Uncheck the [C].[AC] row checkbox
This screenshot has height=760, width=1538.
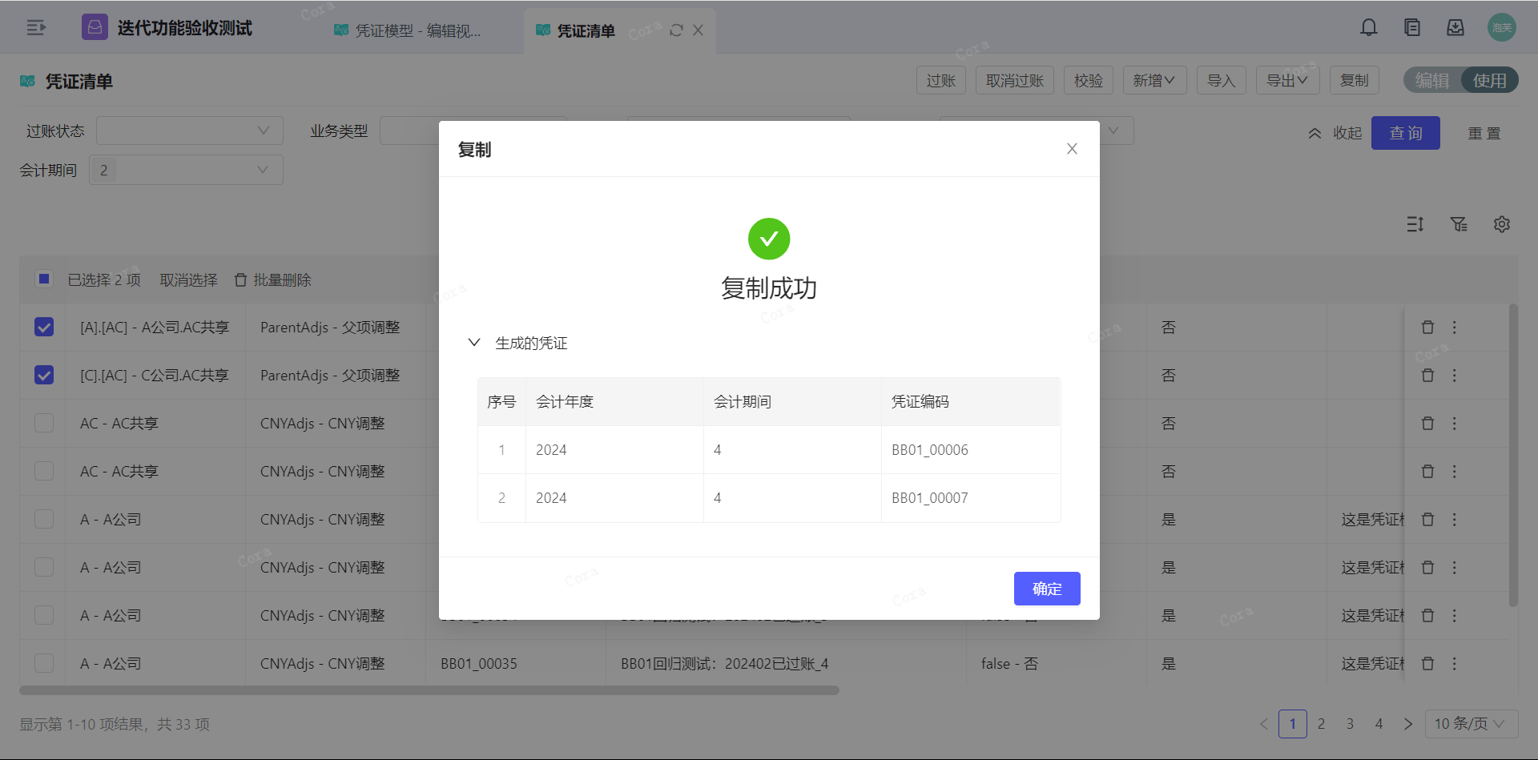pos(44,376)
